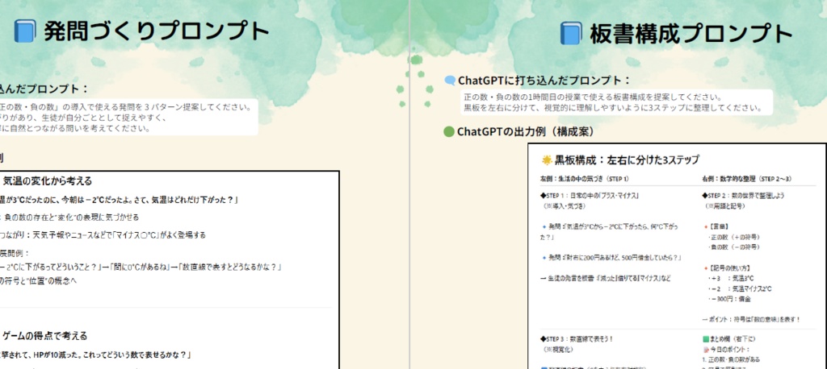
Task: Click left slide line 符号と"位置"の概念へ
Action: point(40,280)
